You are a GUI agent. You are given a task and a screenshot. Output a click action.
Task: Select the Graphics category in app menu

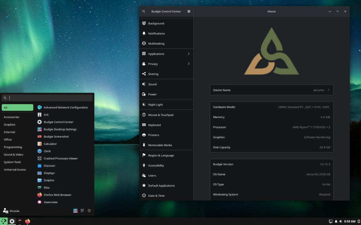click(x=18, y=125)
